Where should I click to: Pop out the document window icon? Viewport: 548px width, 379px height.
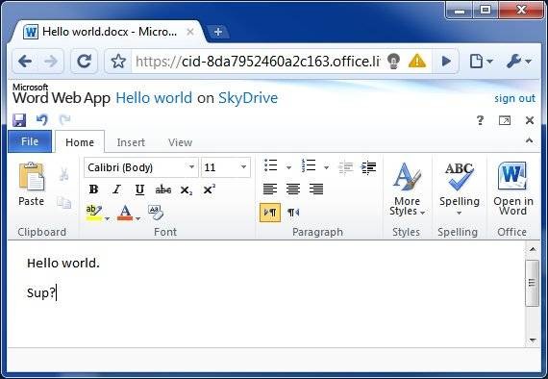[505, 120]
